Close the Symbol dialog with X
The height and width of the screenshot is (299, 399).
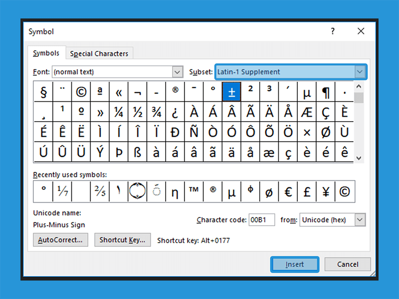(361, 31)
